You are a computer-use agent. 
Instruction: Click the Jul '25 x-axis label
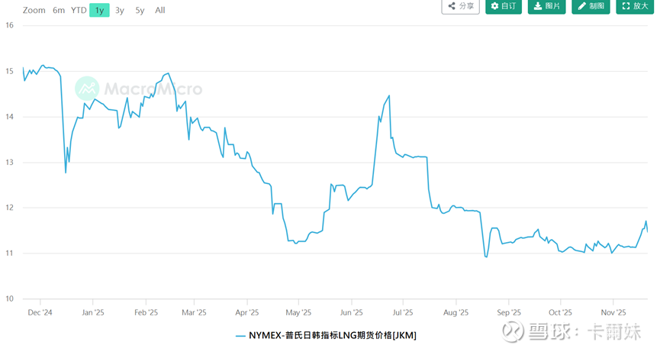coord(403,312)
